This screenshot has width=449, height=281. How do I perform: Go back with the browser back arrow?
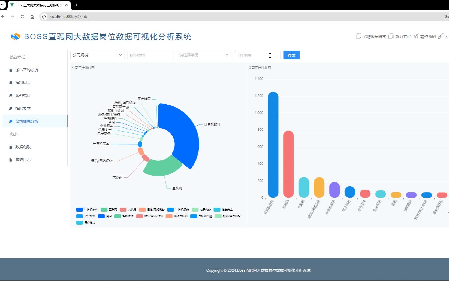click(3, 17)
